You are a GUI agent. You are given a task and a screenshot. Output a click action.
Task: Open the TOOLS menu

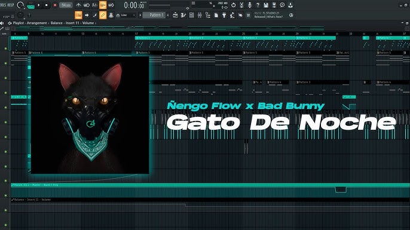tap(2, 5)
